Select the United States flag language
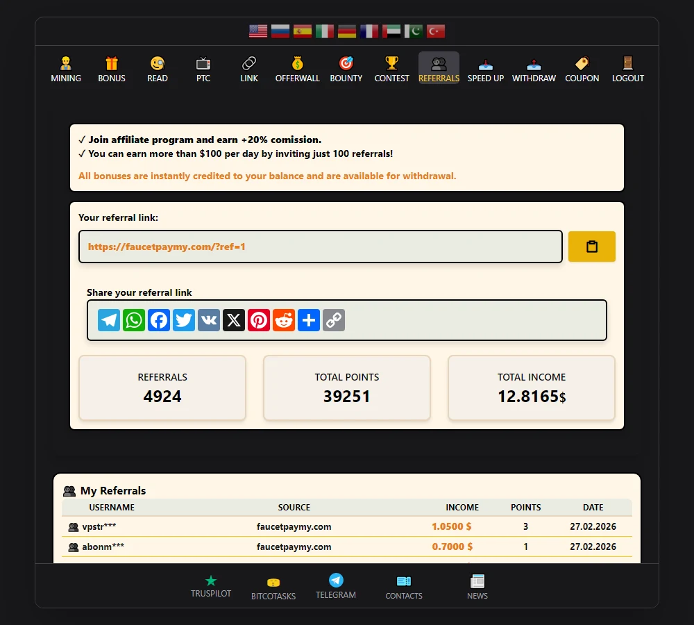 [x=258, y=31]
